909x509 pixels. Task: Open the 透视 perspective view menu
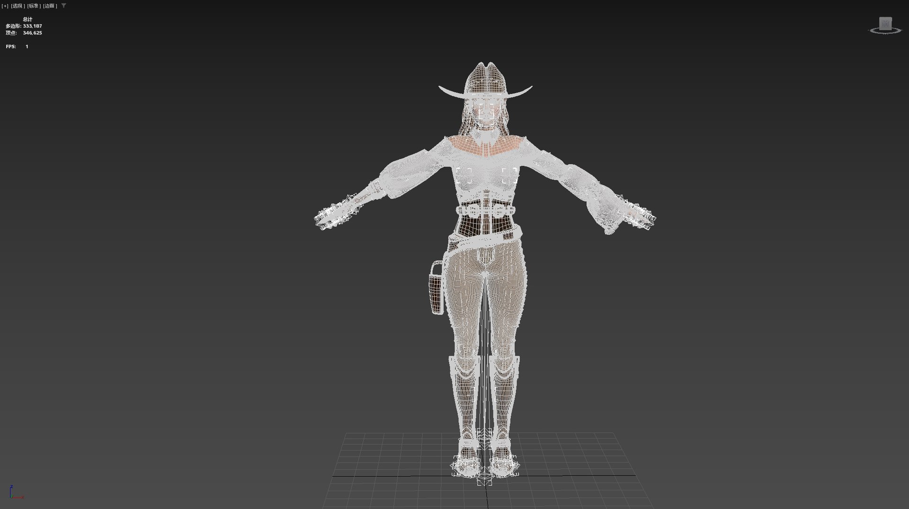point(18,6)
